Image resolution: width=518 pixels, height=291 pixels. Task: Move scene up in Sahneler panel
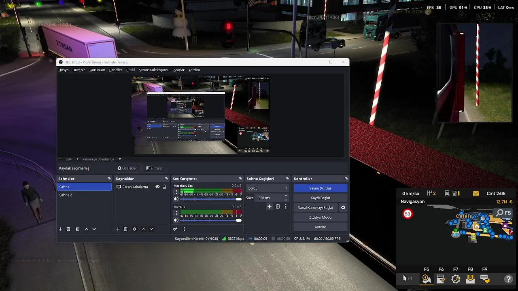click(86, 229)
